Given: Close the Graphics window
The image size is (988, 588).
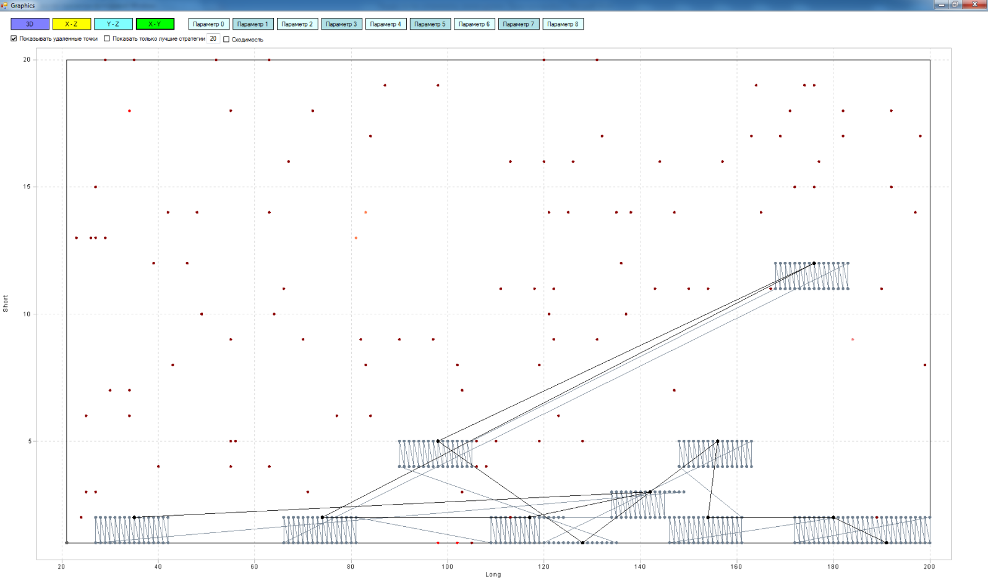Looking at the screenshot, I should pos(975,4).
